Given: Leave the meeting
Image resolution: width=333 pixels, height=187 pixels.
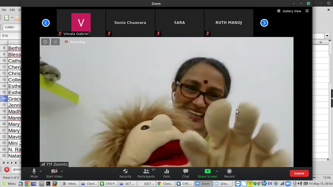Looking at the screenshot, I should point(299,173).
